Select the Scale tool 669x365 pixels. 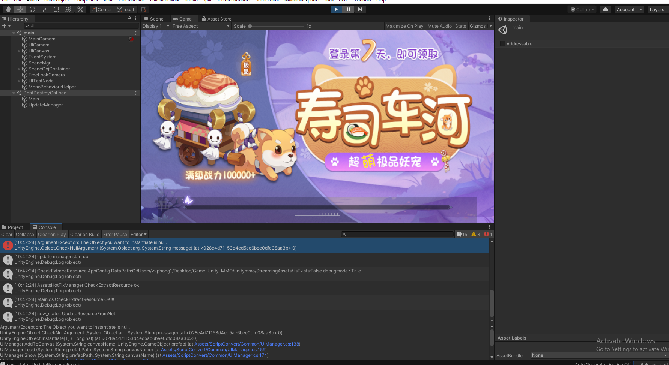pyautogui.click(x=44, y=9)
